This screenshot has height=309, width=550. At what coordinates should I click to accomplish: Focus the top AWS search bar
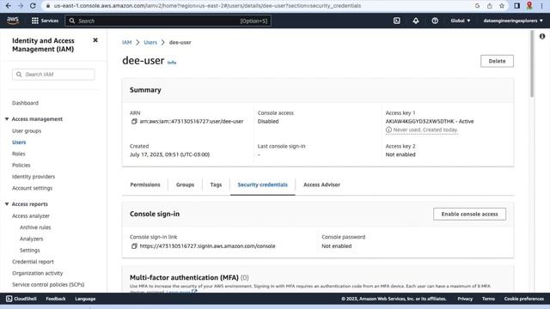click(x=168, y=21)
